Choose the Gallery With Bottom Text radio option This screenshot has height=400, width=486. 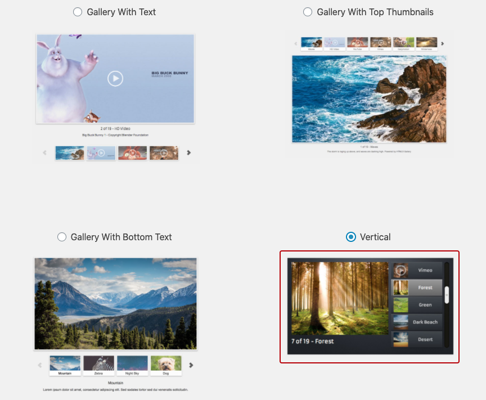[62, 237]
